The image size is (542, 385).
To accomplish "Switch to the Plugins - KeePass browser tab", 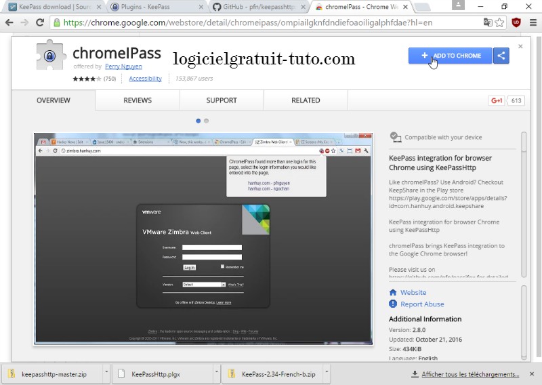I will pyautogui.click(x=156, y=7).
